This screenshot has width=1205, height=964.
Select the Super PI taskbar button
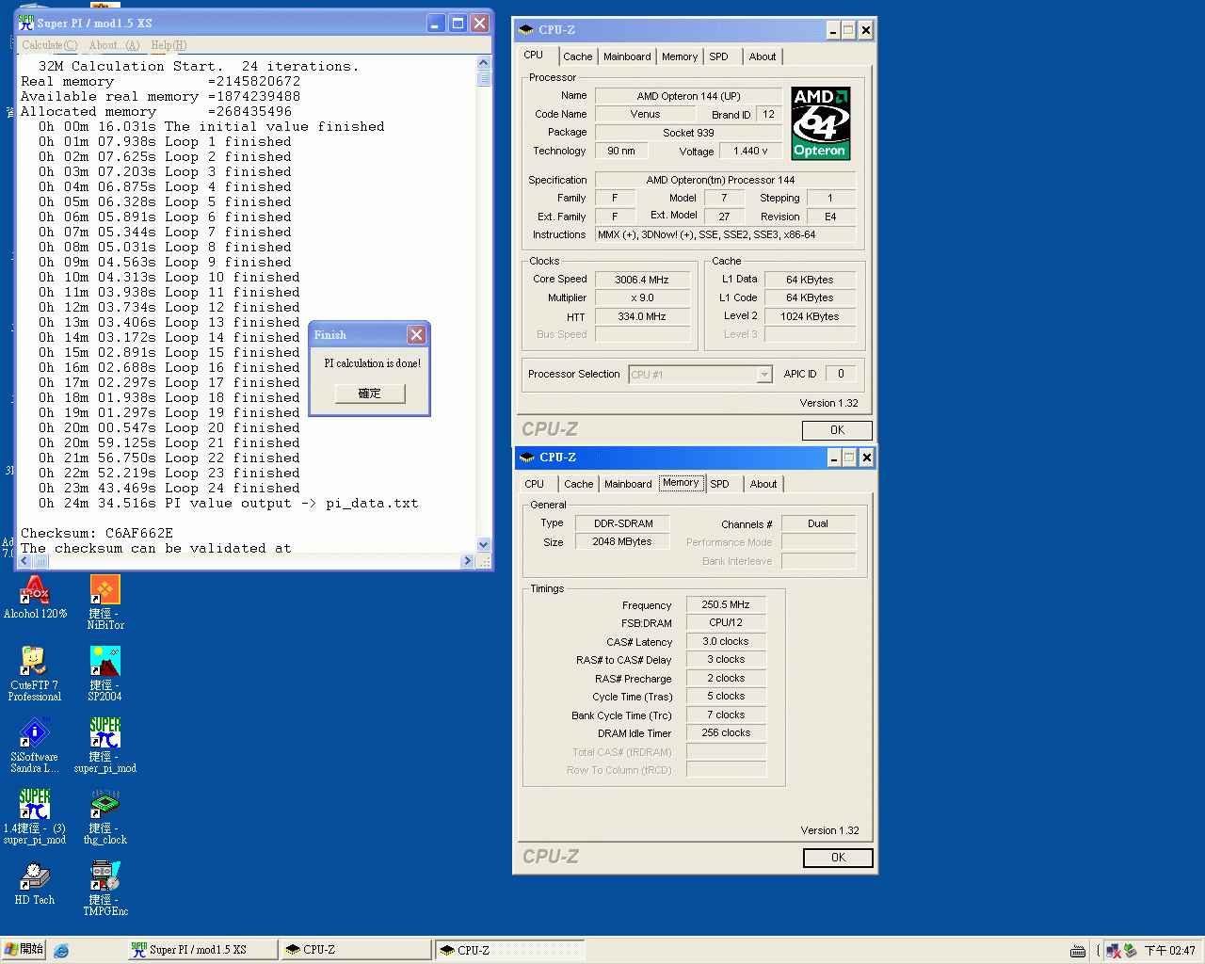coord(203,950)
